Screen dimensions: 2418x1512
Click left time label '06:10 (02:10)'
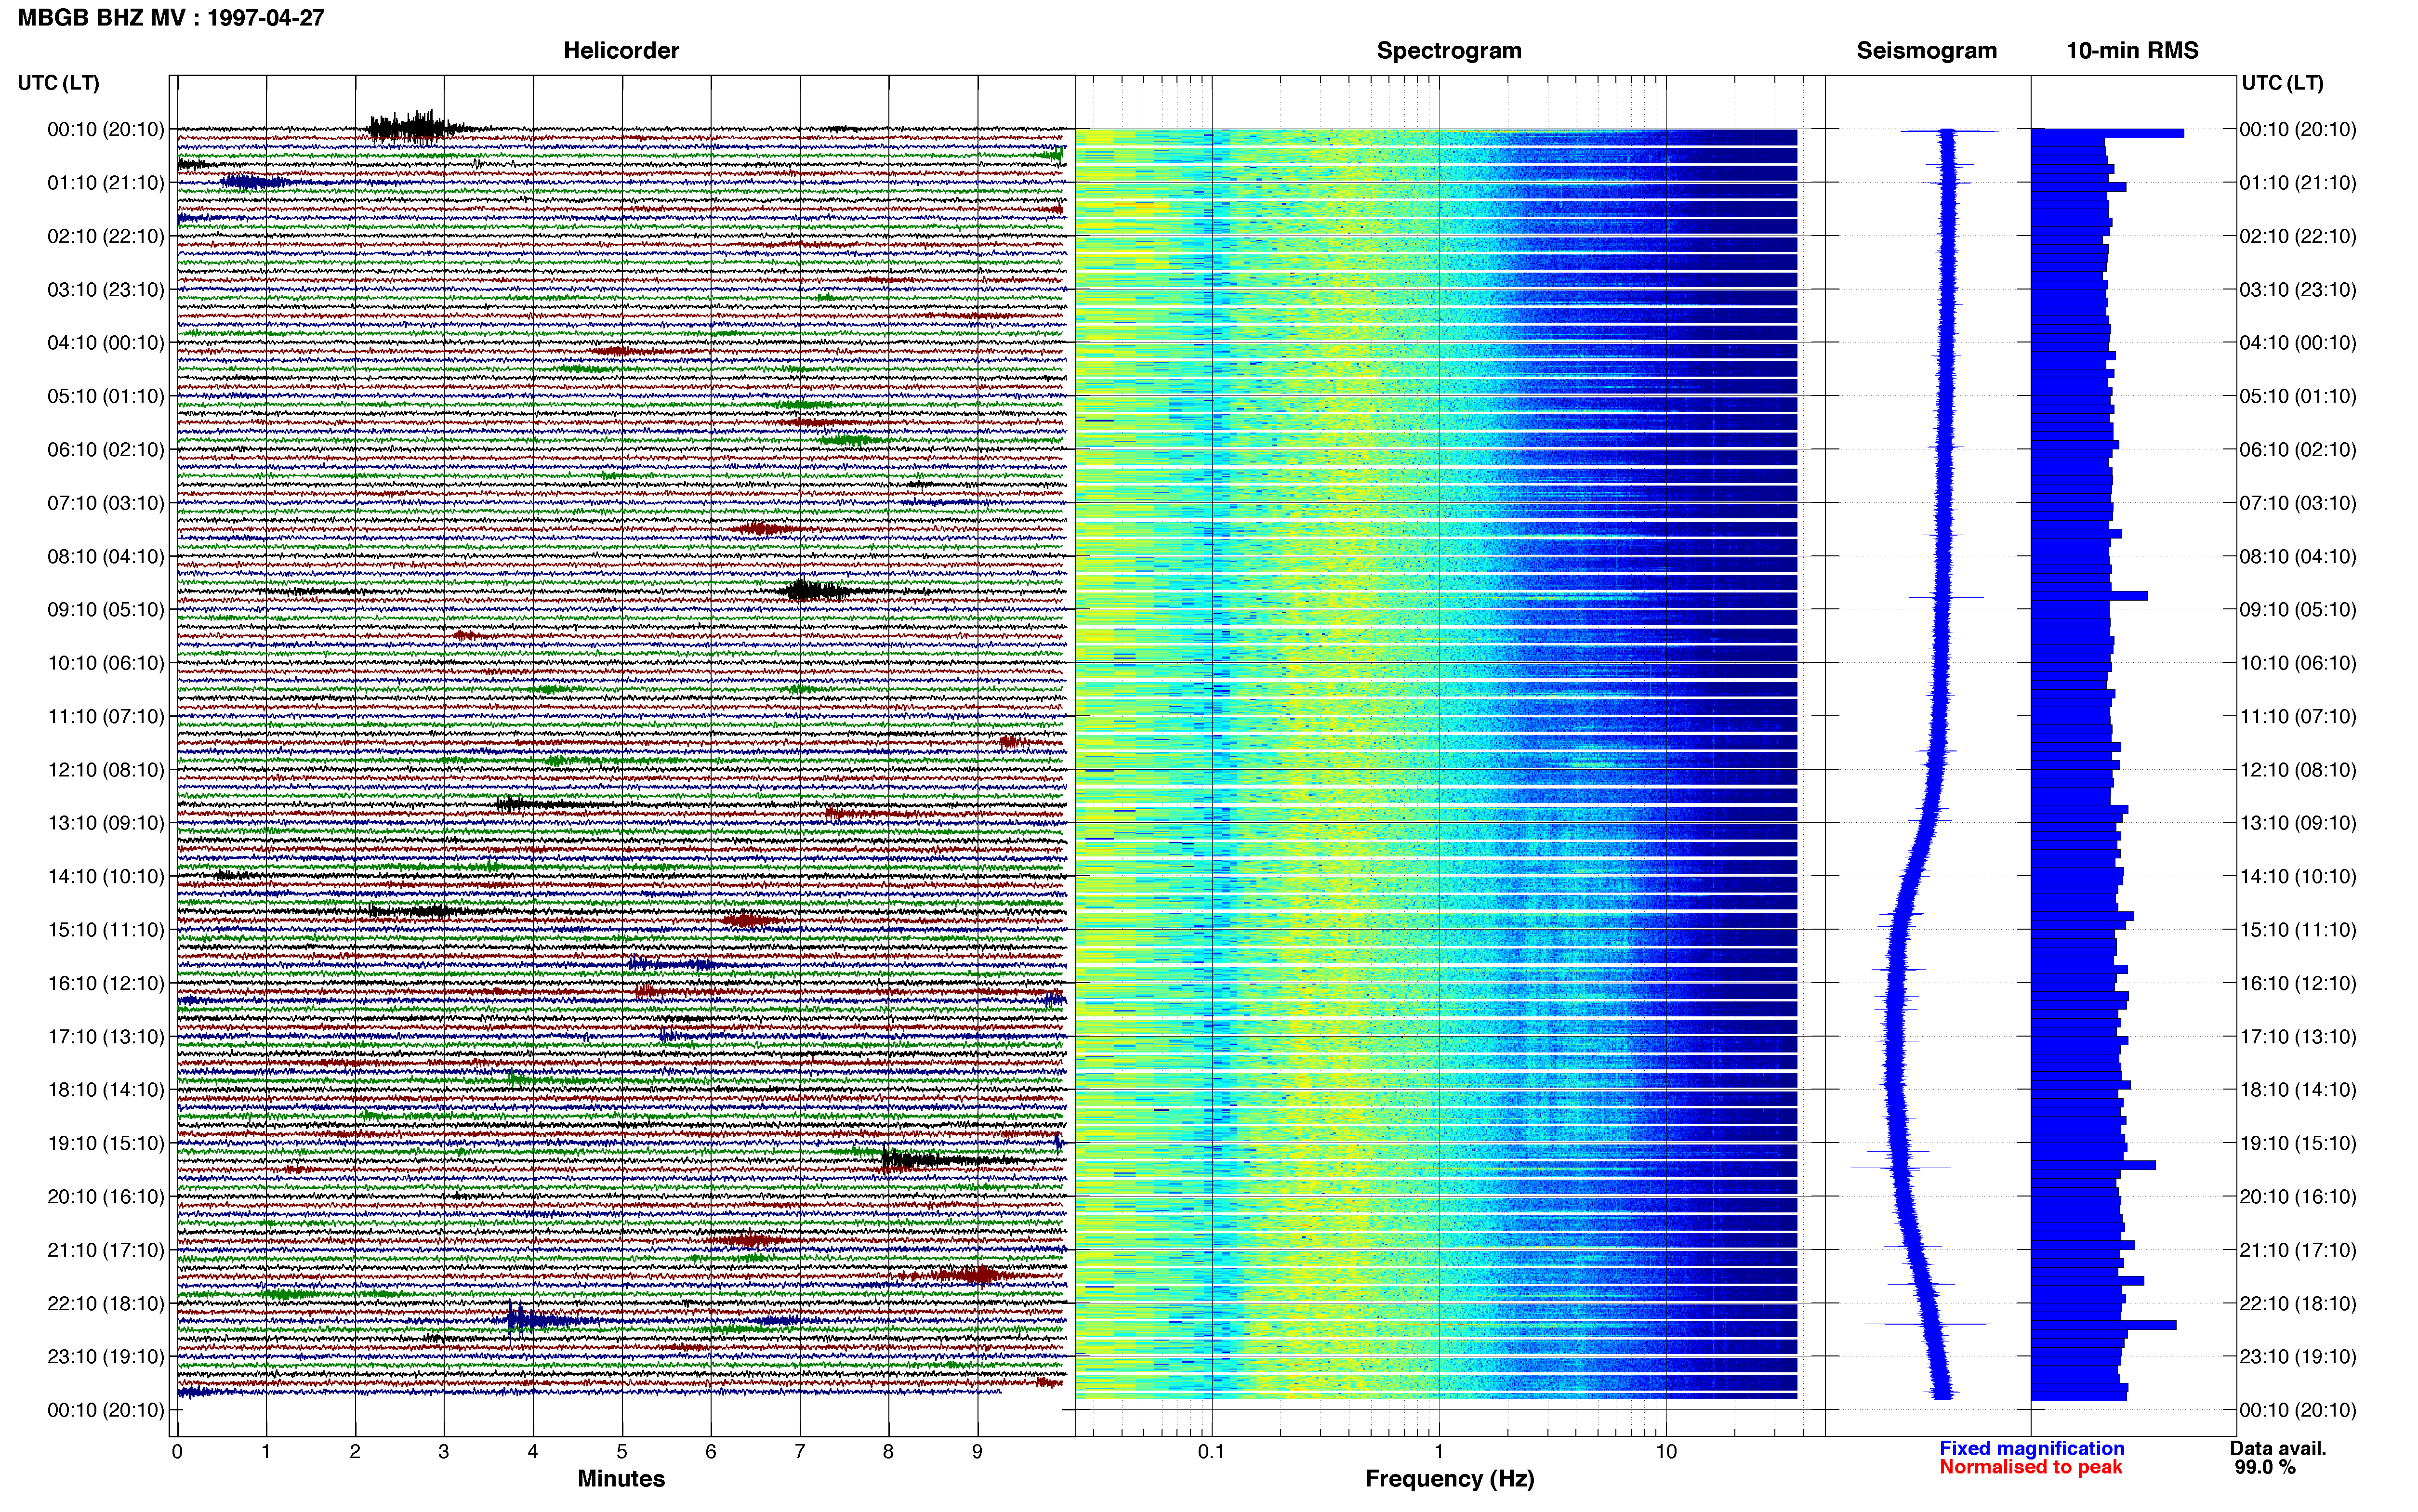105,450
